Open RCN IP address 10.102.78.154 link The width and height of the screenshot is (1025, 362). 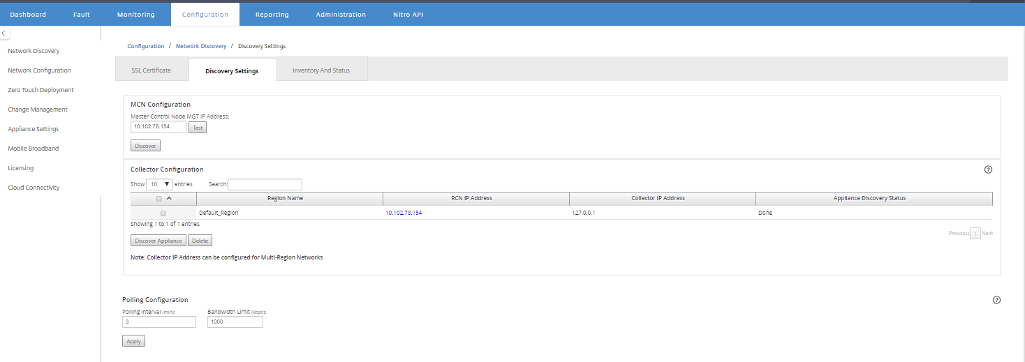(x=404, y=213)
